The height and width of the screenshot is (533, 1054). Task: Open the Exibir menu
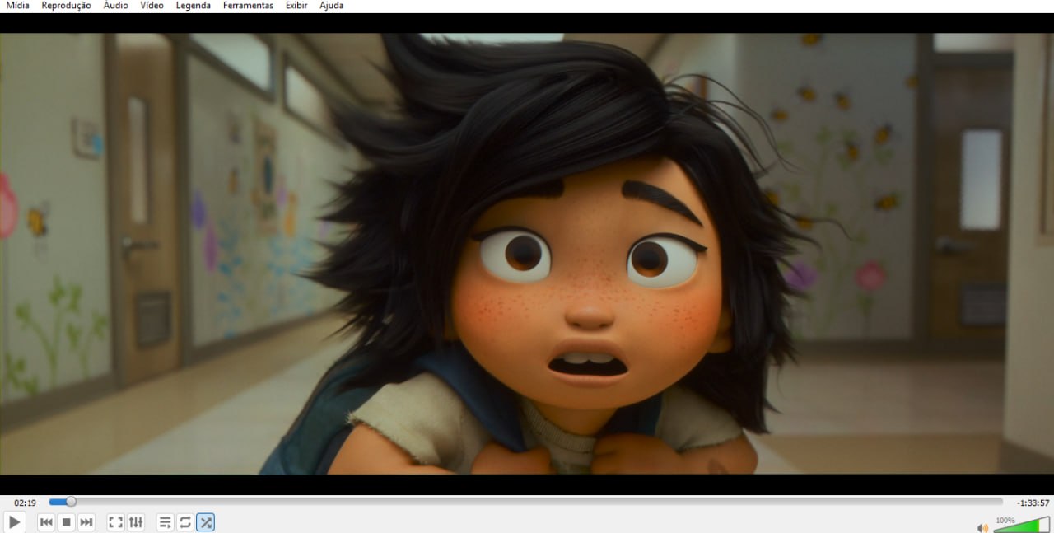pyautogui.click(x=296, y=6)
